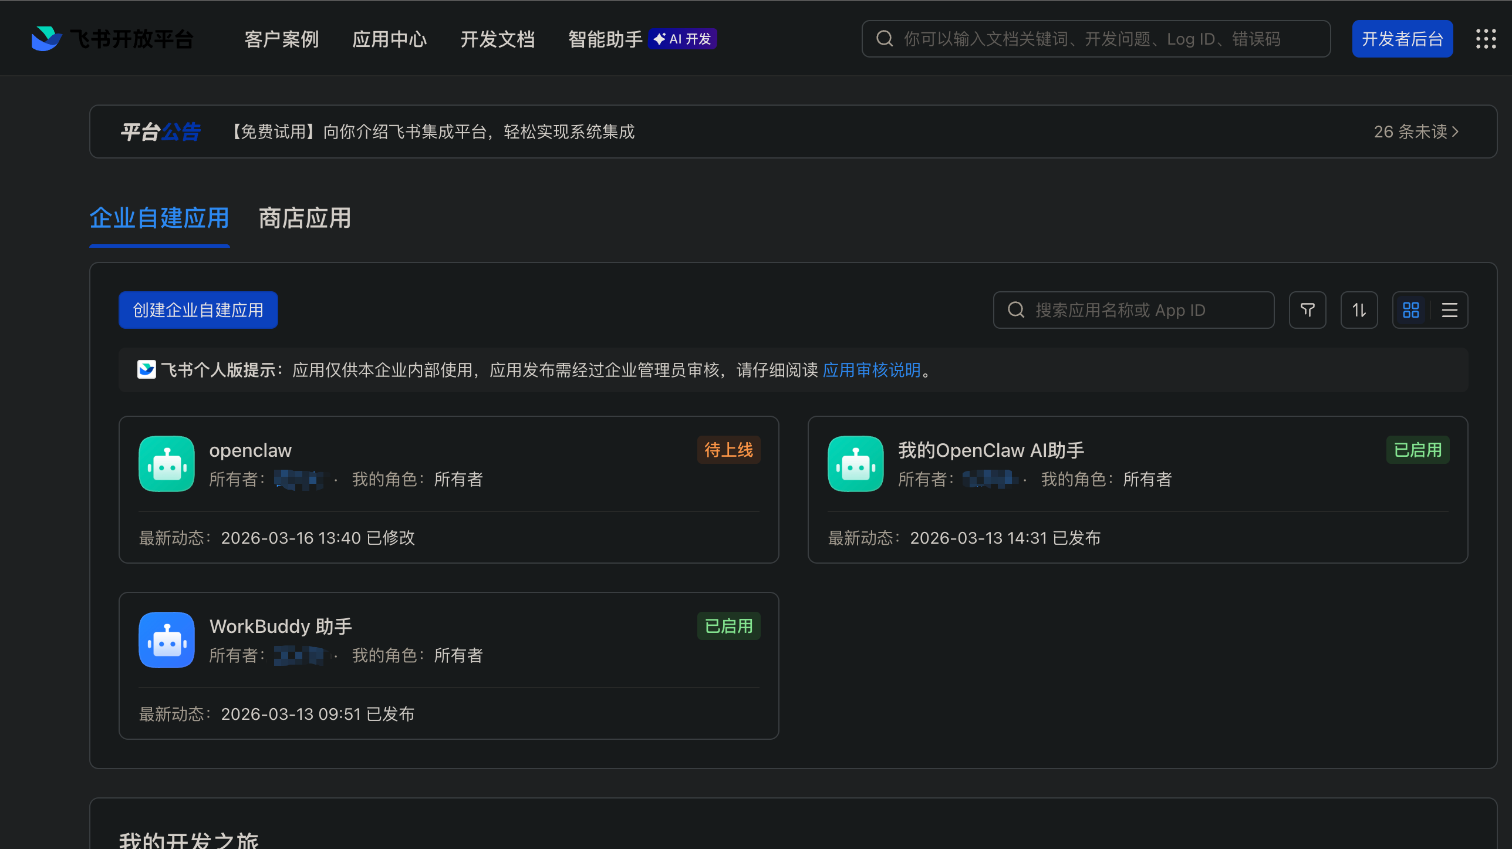Click the Feishu Open Platform logo
This screenshot has height=849, width=1512.
point(113,39)
